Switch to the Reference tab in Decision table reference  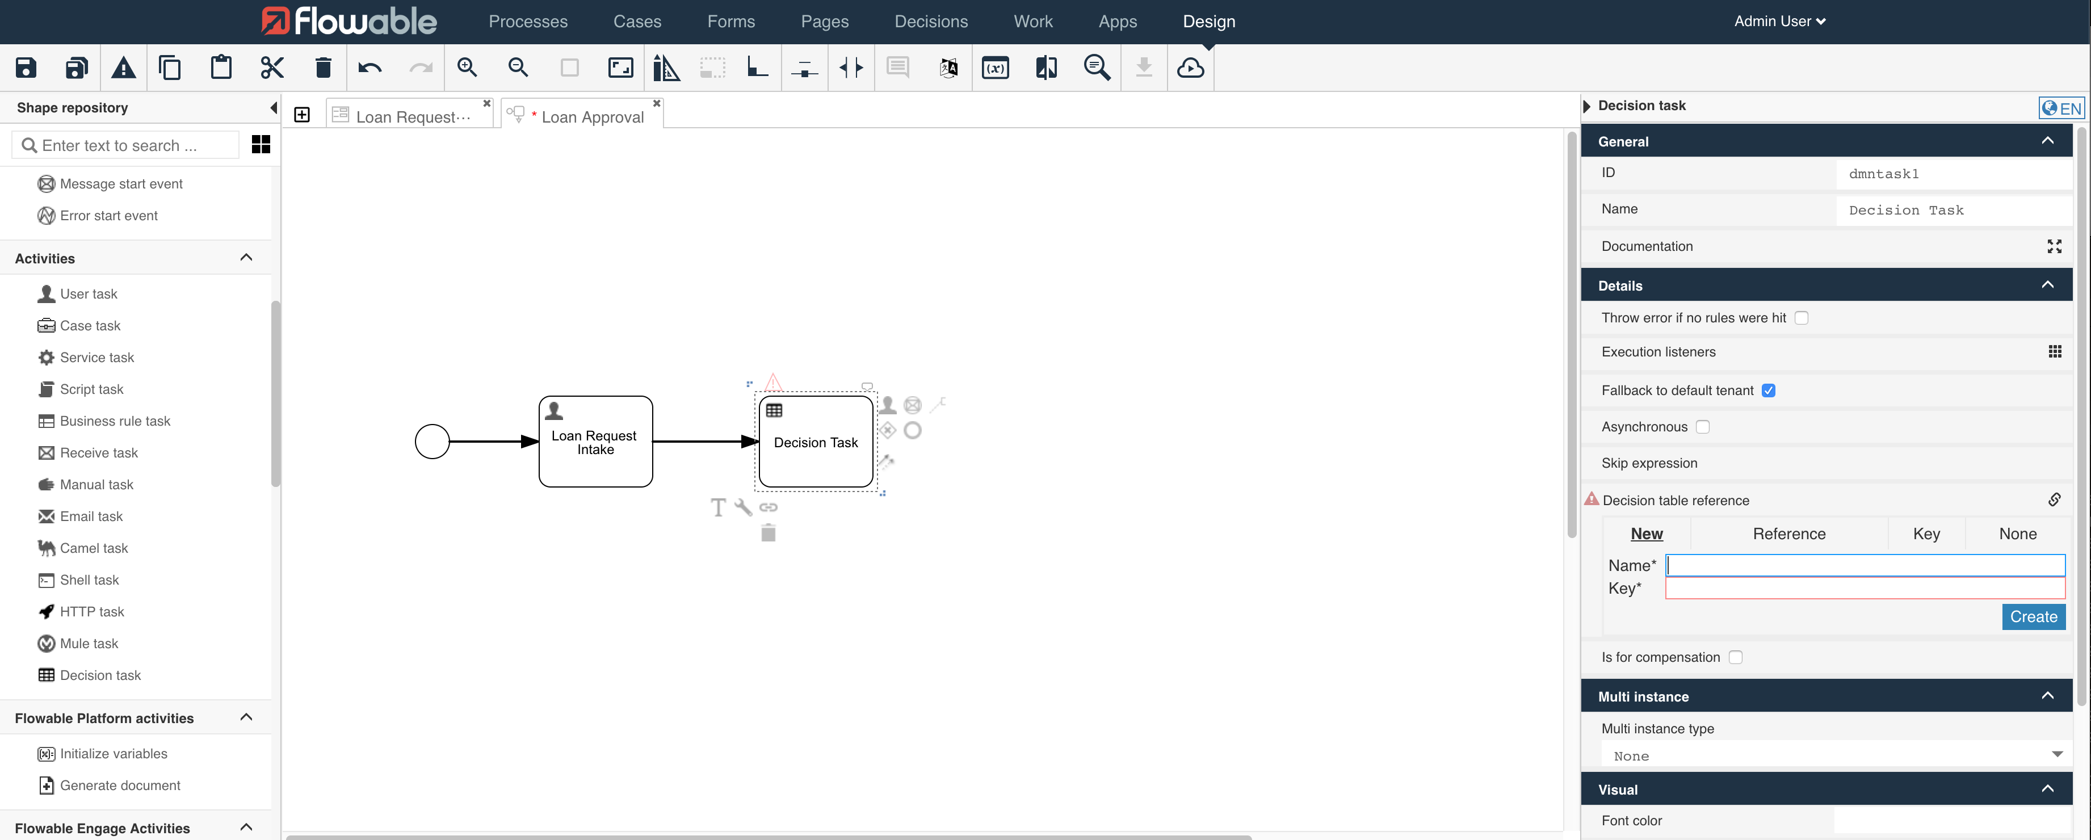click(x=1788, y=533)
